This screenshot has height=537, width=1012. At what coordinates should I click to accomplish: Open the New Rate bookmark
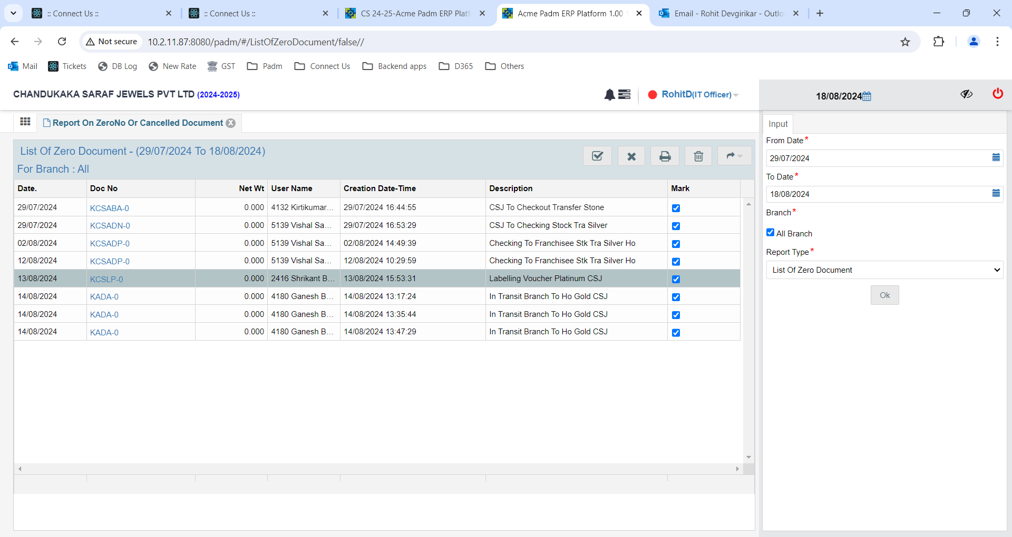pos(172,66)
